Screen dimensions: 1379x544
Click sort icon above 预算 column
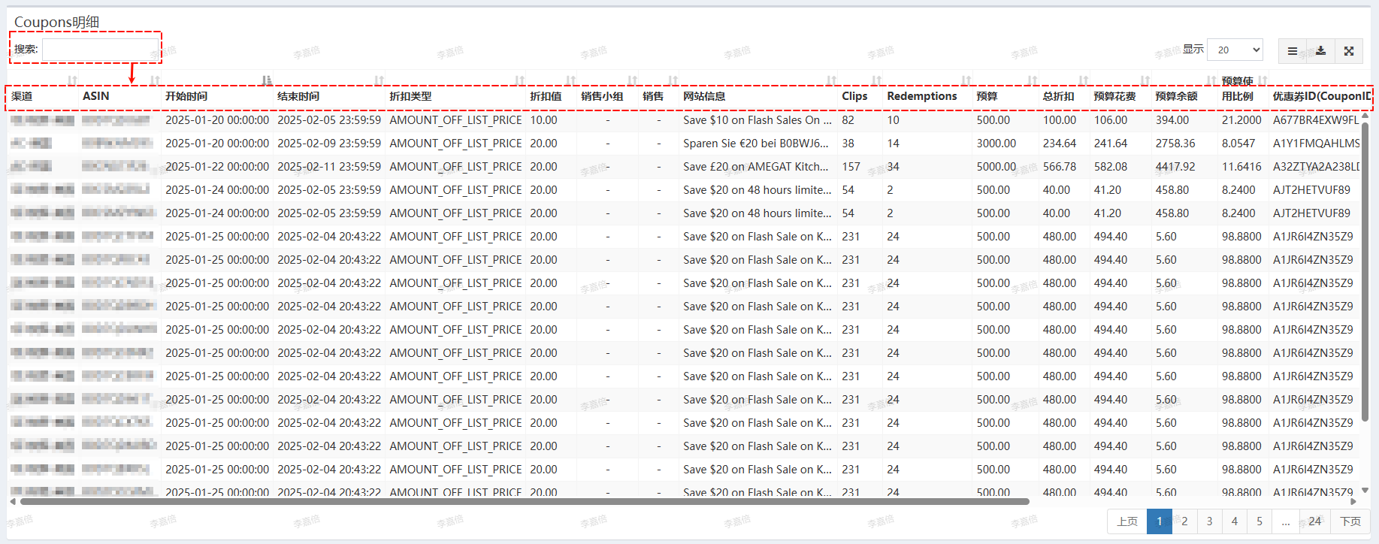coord(1032,80)
